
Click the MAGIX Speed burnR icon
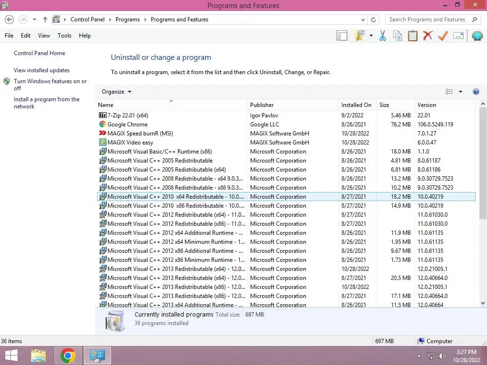coord(103,133)
